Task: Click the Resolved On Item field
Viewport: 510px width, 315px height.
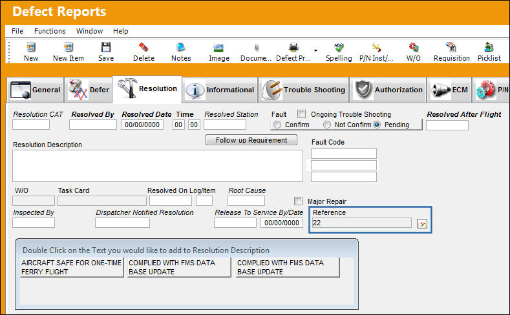Action: 204,201
